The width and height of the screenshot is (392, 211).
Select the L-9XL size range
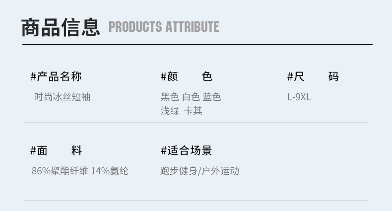(299, 97)
